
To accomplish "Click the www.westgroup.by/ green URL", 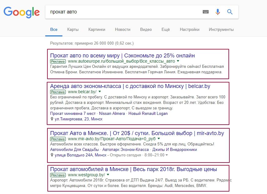I will click(86, 175).
